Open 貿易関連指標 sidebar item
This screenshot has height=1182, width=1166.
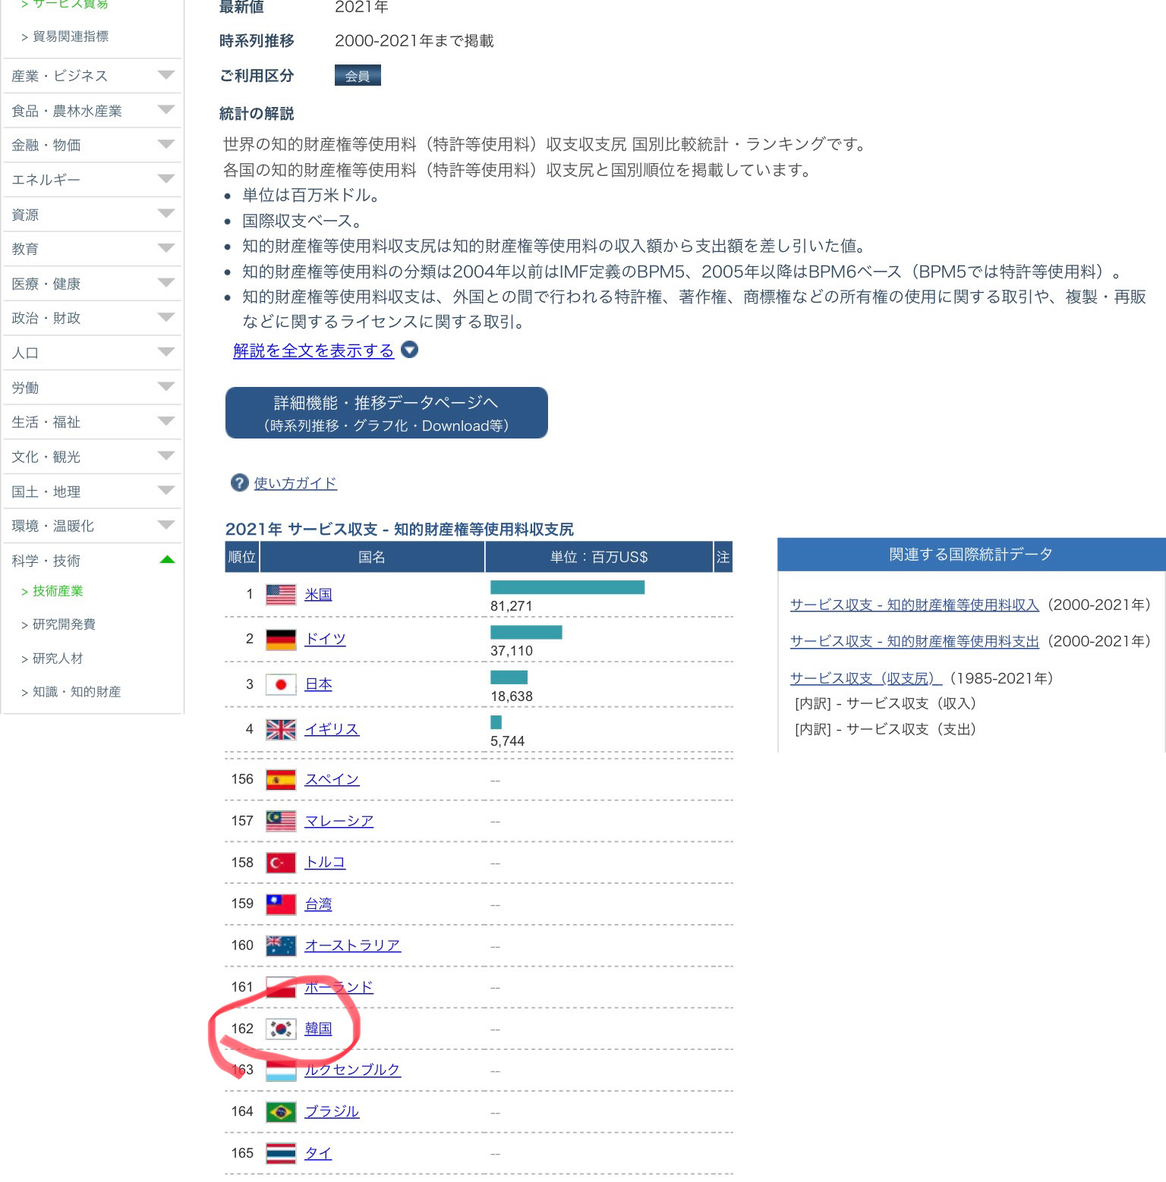pos(70,36)
